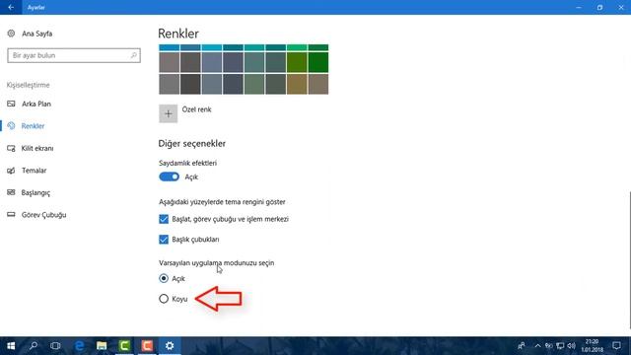Click the Renkler page heading
The width and height of the screenshot is (631, 355).
tap(178, 34)
